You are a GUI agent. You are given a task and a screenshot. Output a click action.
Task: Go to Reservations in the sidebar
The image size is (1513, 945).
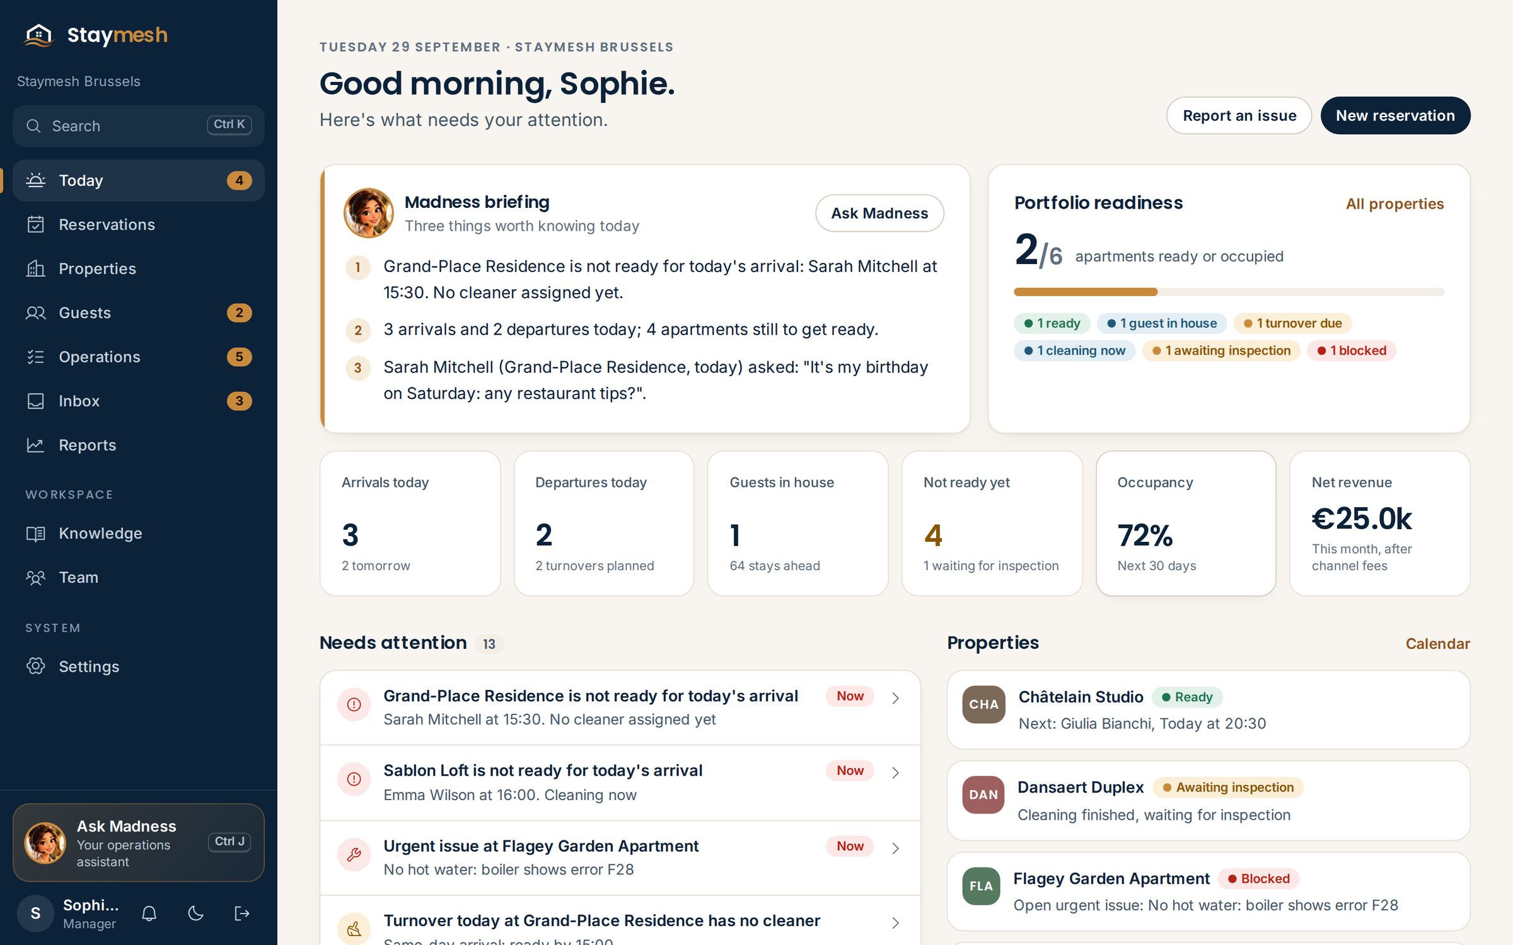(x=139, y=224)
